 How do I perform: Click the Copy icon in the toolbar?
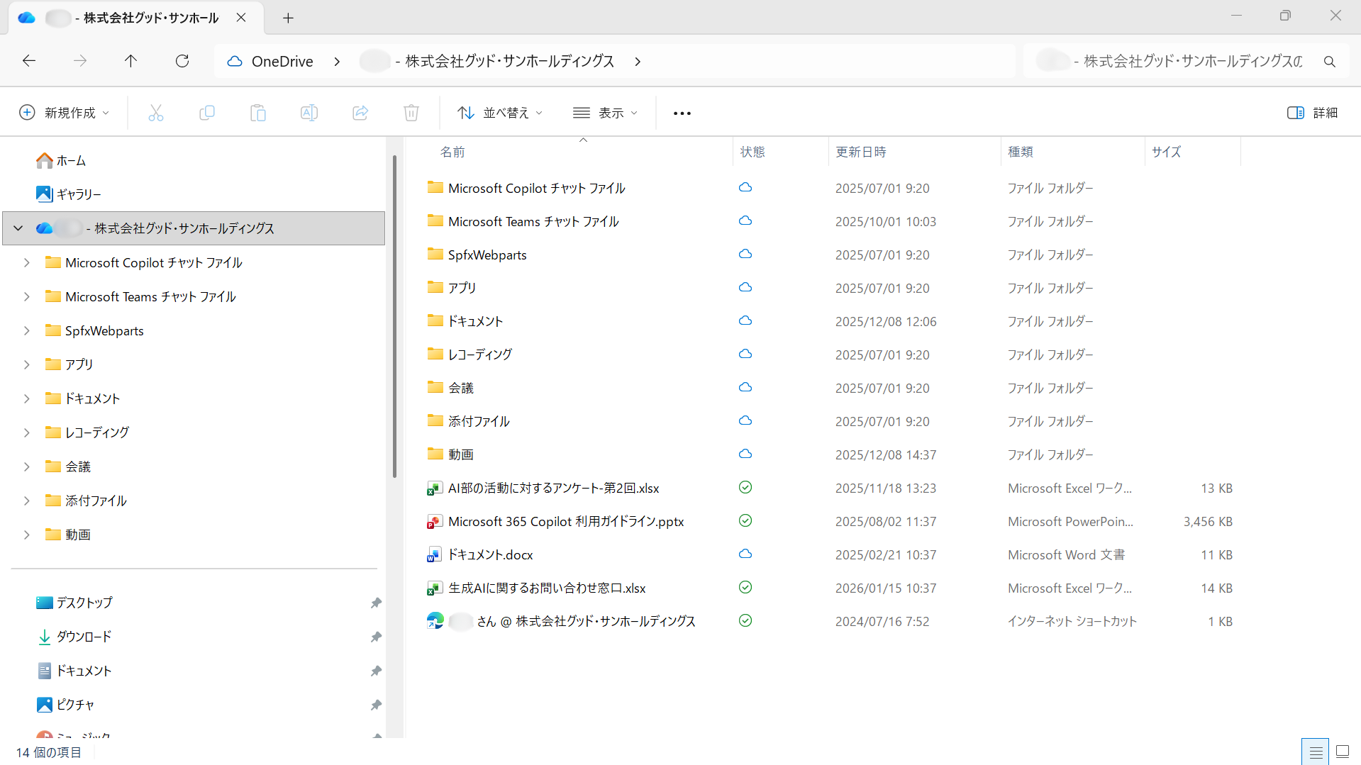(207, 112)
